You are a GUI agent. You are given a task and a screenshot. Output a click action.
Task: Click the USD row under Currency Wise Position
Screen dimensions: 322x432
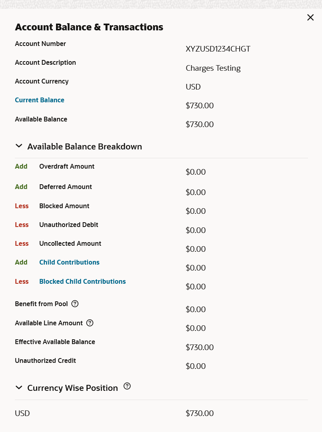click(x=22, y=414)
